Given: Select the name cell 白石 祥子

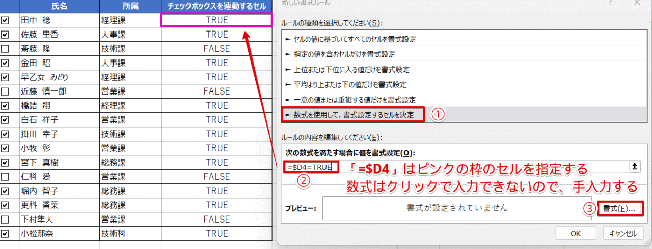Looking at the screenshot, I should [59, 120].
